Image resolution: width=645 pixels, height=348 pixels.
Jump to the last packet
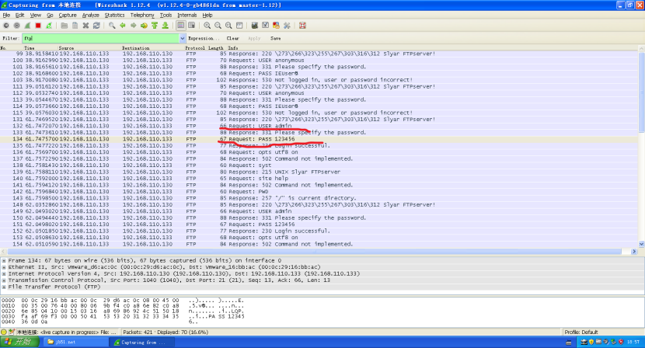pos(166,26)
